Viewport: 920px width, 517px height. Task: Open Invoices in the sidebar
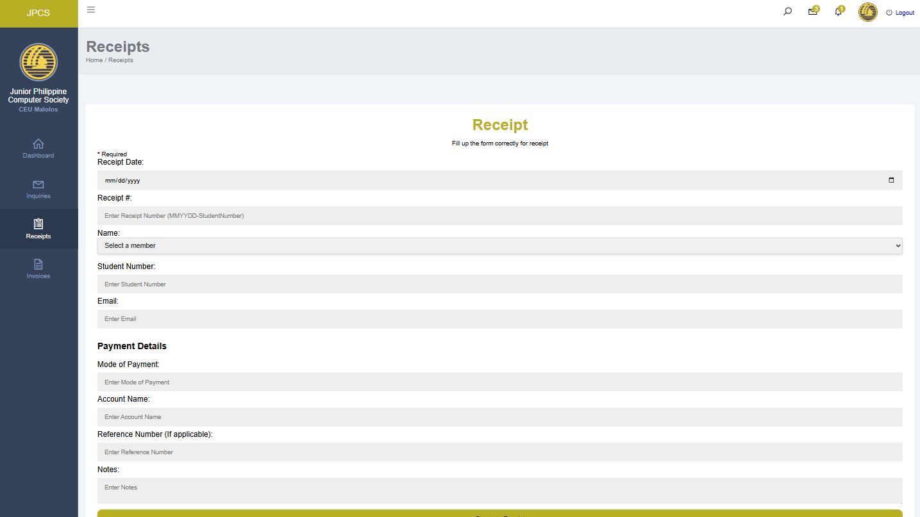coord(38,269)
